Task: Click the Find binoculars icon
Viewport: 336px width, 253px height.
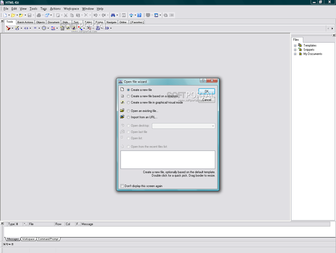Action: point(113,15)
